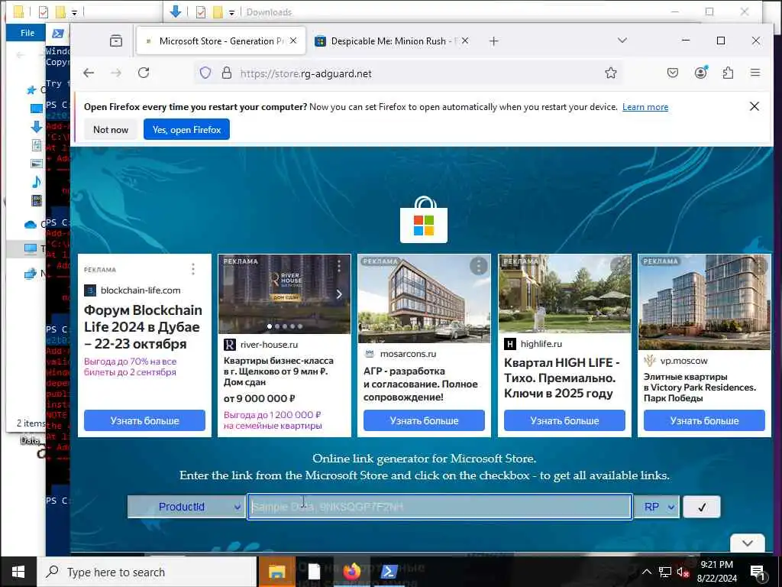Open the Firefox tracking protection shield

click(x=205, y=73)
